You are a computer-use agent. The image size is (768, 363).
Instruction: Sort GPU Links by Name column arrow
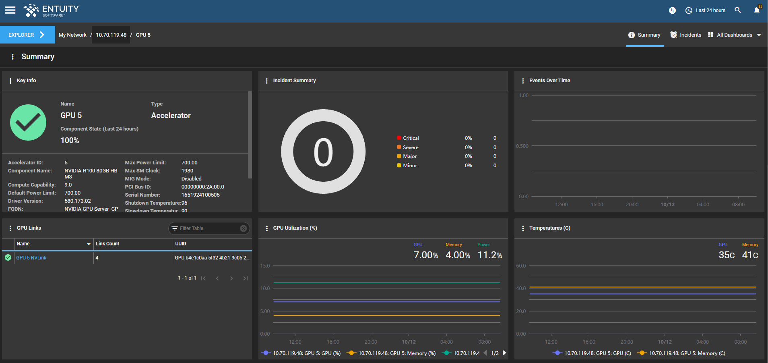[89, 244]
